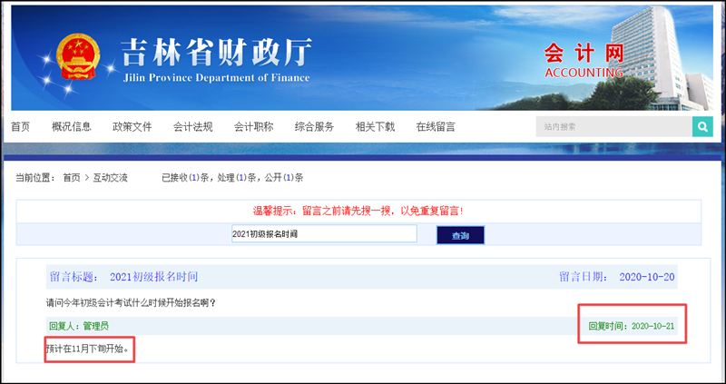
Task: Click 首页 link in breadcrumb
Action: [71, 178]
